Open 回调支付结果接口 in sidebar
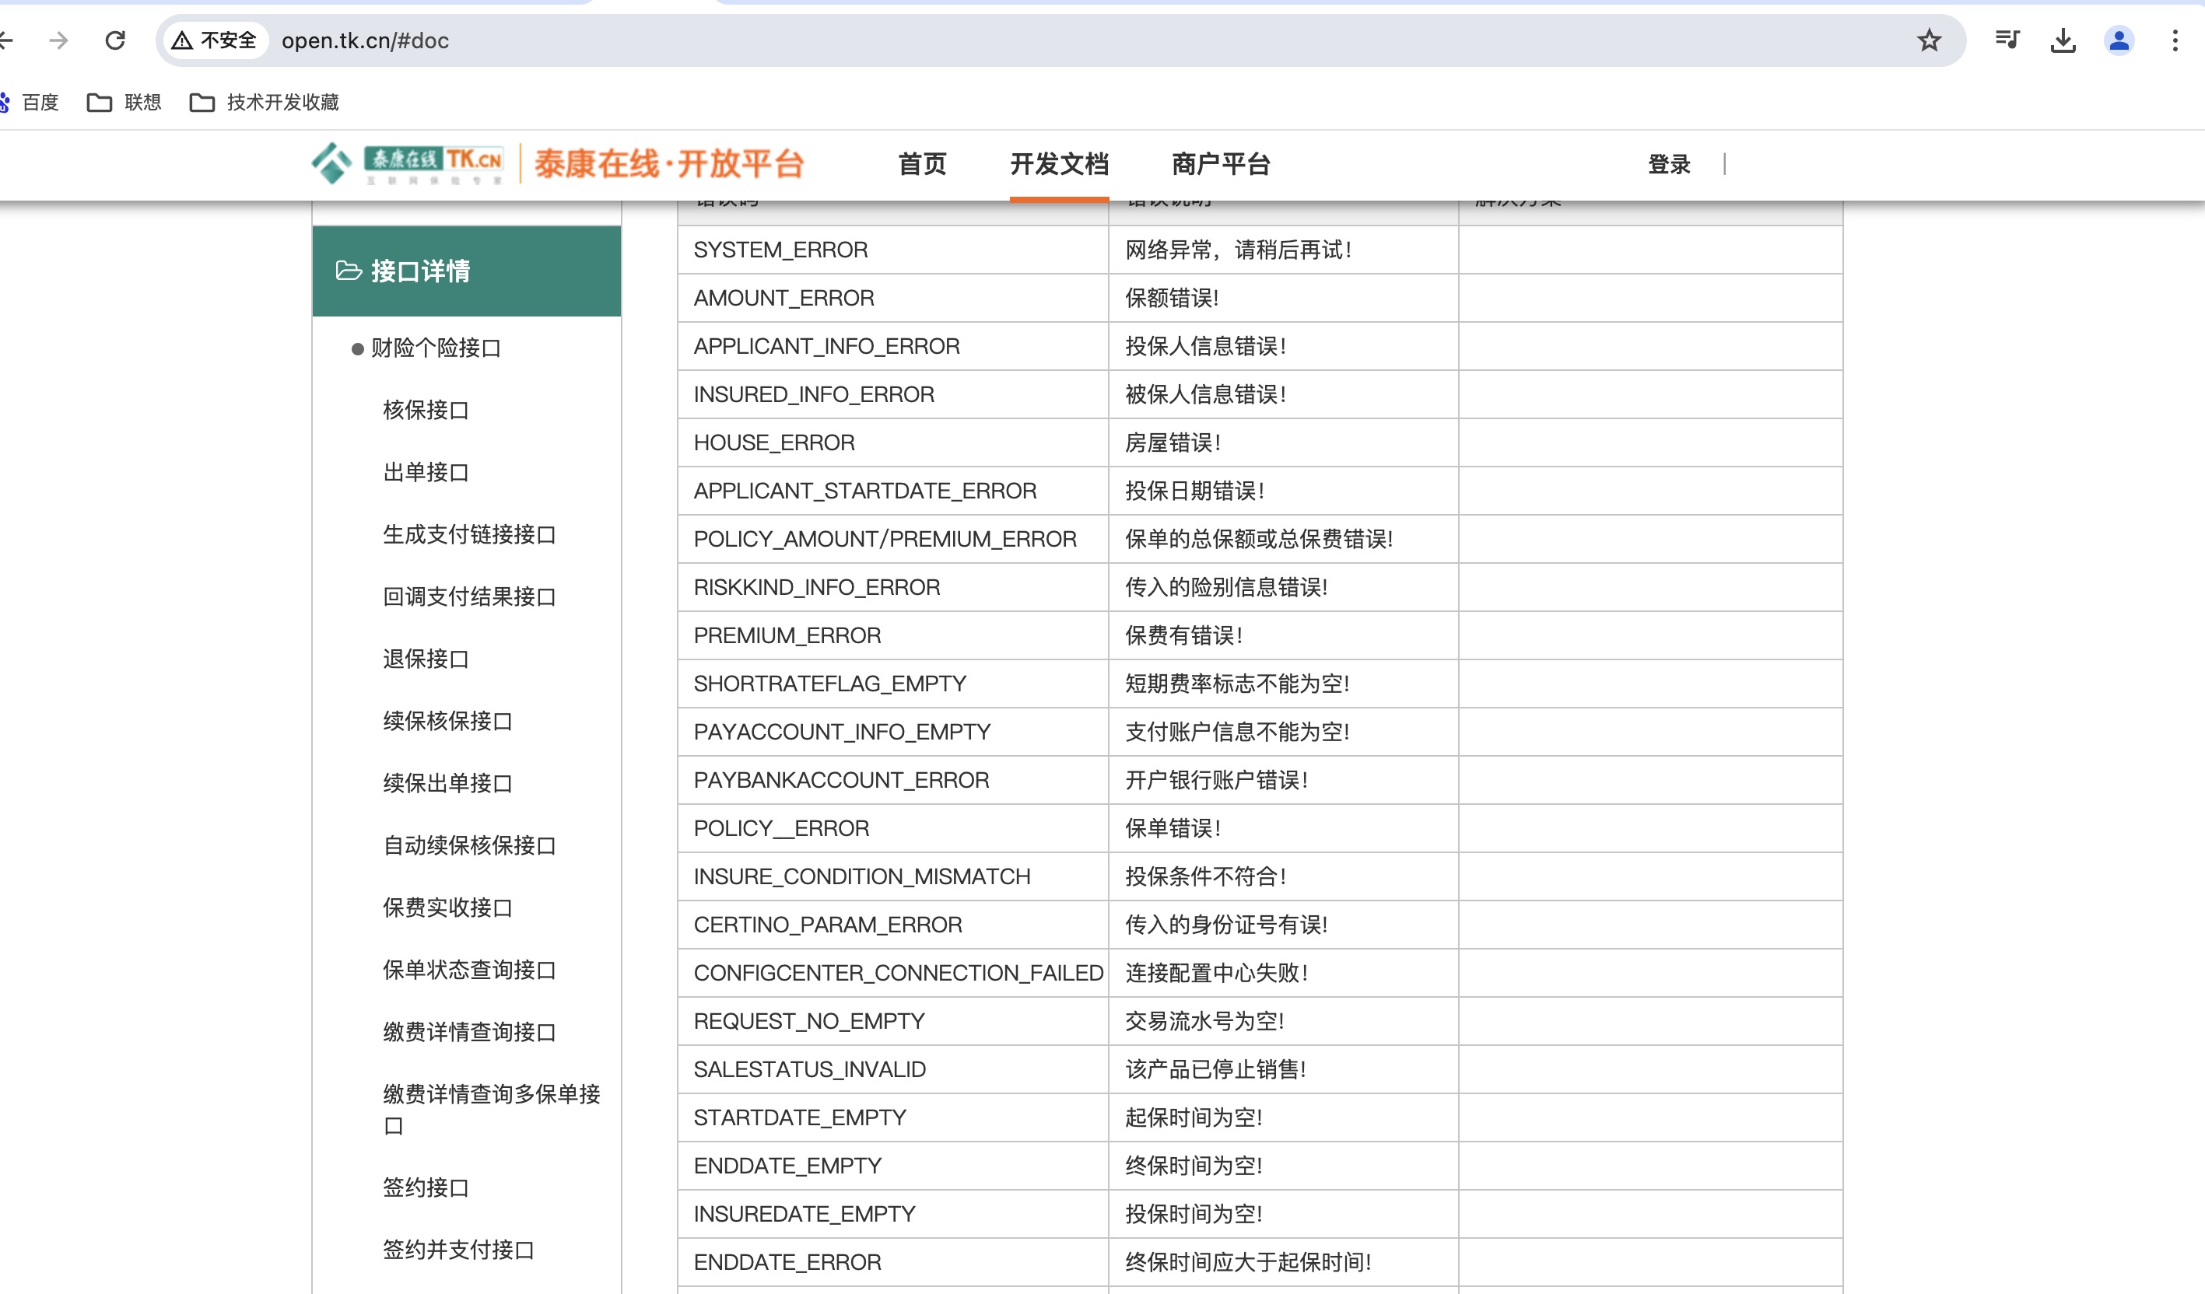The width and height of the screenshot is (2205, 1294). tap(469, 596)
